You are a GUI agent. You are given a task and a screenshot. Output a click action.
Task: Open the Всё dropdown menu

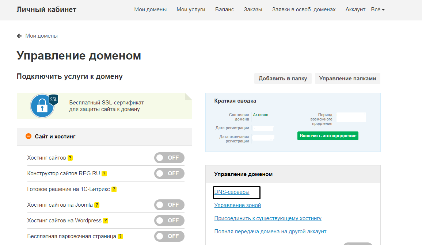pos(377,9)
